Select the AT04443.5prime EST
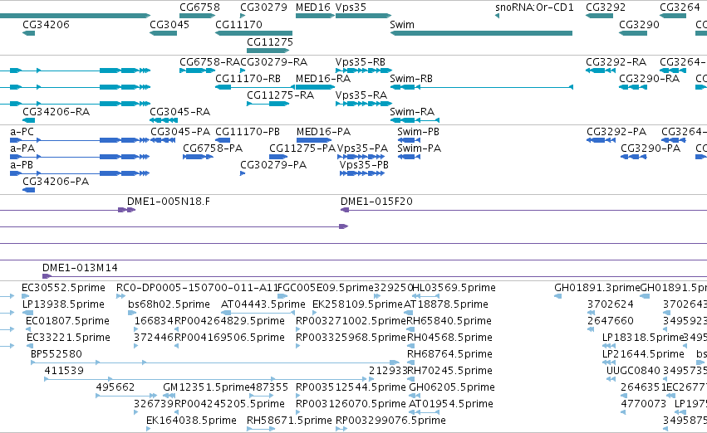The image size is (707, 433). coord(258,313)
